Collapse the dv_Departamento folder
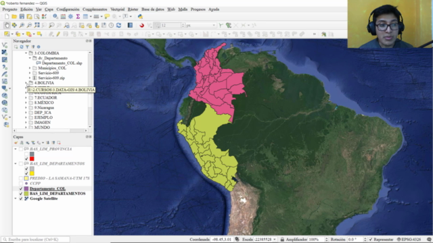 click(x=30, y=58)
